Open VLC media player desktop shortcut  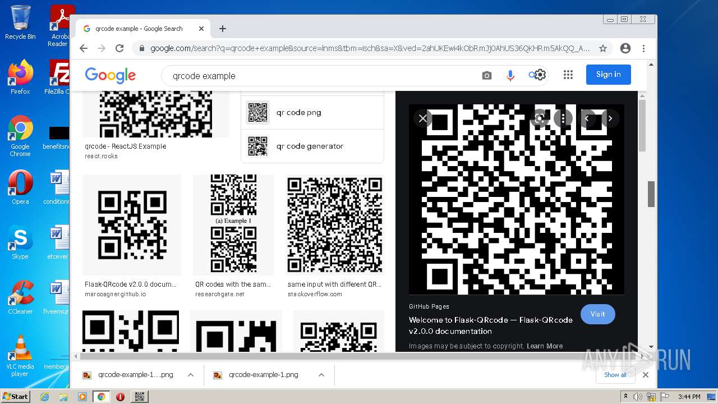[x=20, y=356]
